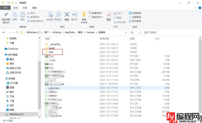Screen dimensions: 202x123
Task: Click Select All in the ribbon
Action: pos(135,13)
